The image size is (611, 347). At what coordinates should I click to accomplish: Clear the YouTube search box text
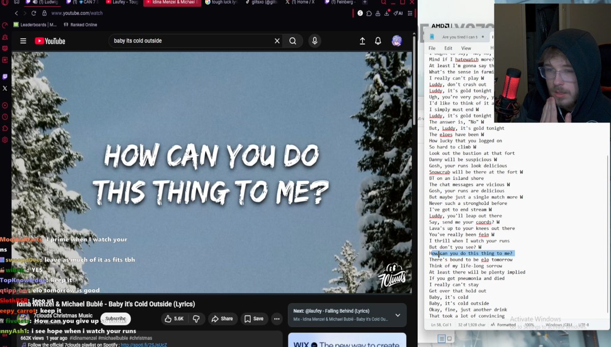277,41
